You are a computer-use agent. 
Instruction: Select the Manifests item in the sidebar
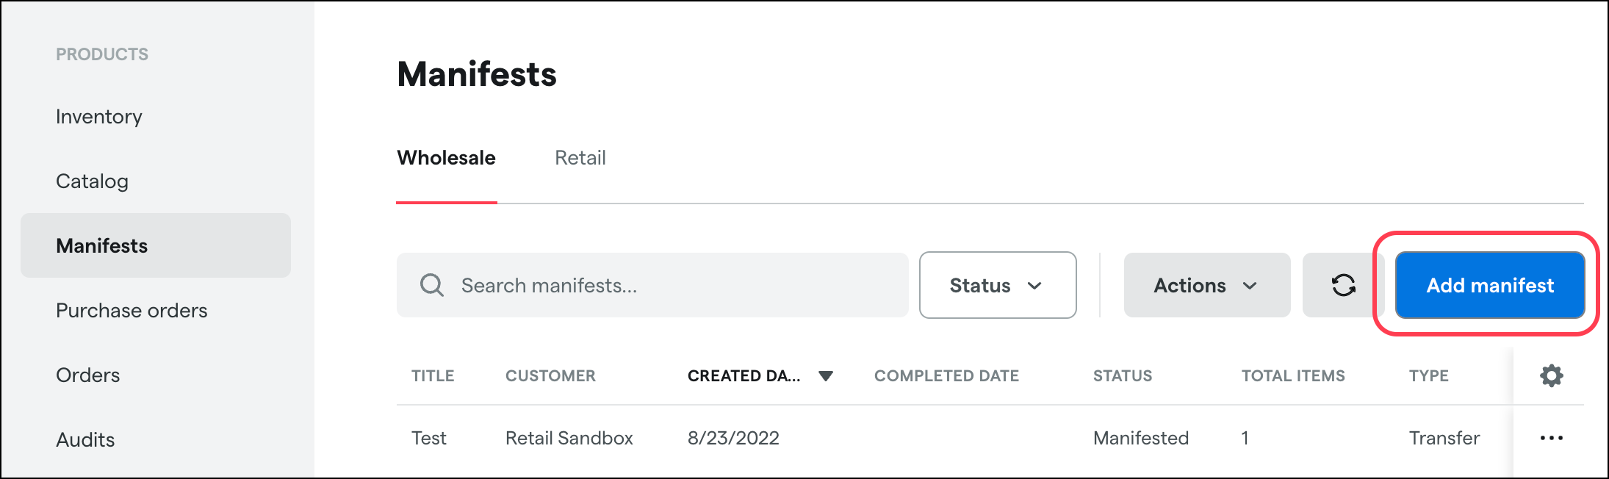[x=101, y=245]
